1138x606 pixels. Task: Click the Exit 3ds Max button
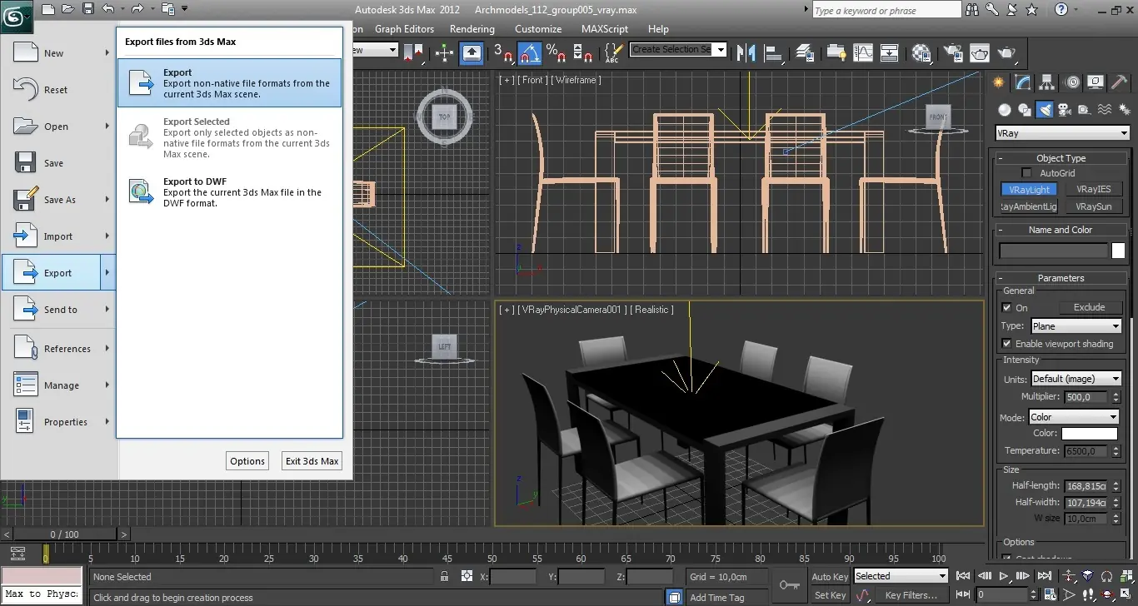point(312,461)
